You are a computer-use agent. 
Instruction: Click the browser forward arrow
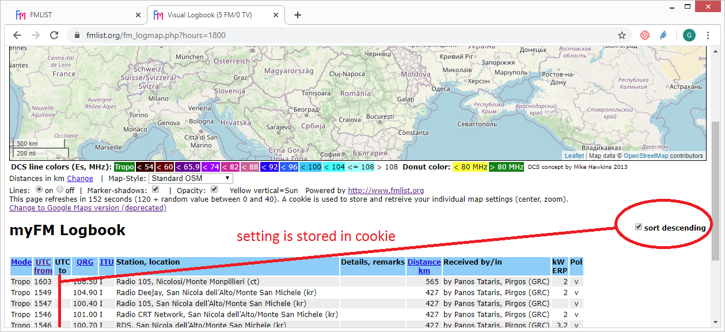[36, 35]
